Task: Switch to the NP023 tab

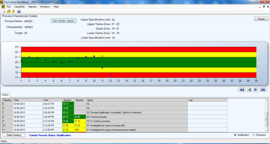Action: pyautogui.click(x=5, y=95)
